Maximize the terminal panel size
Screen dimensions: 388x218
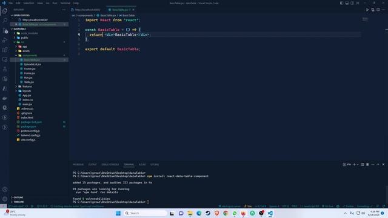pos(378,164)
